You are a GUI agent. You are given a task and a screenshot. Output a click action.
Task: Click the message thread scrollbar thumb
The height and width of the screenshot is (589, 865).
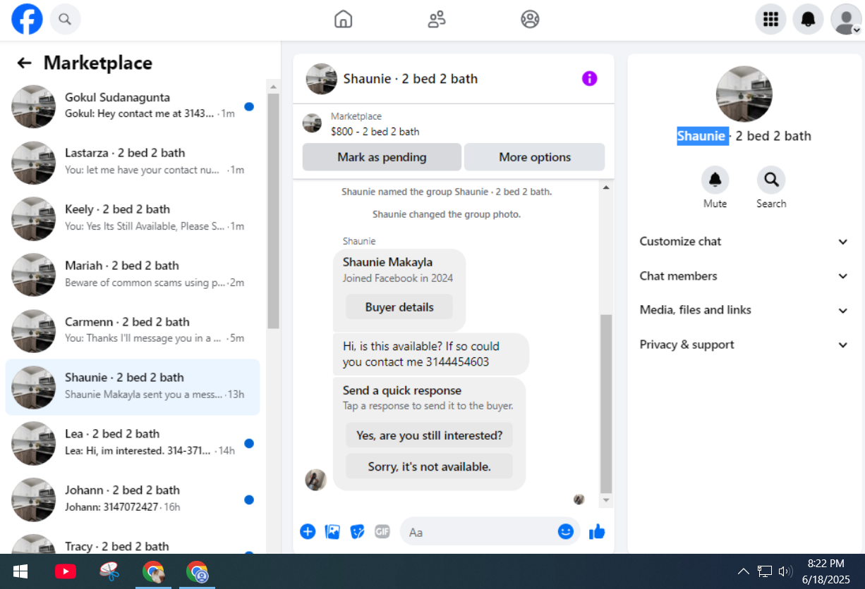606,404
